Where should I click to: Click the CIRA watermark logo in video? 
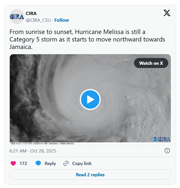pos(164,139)
